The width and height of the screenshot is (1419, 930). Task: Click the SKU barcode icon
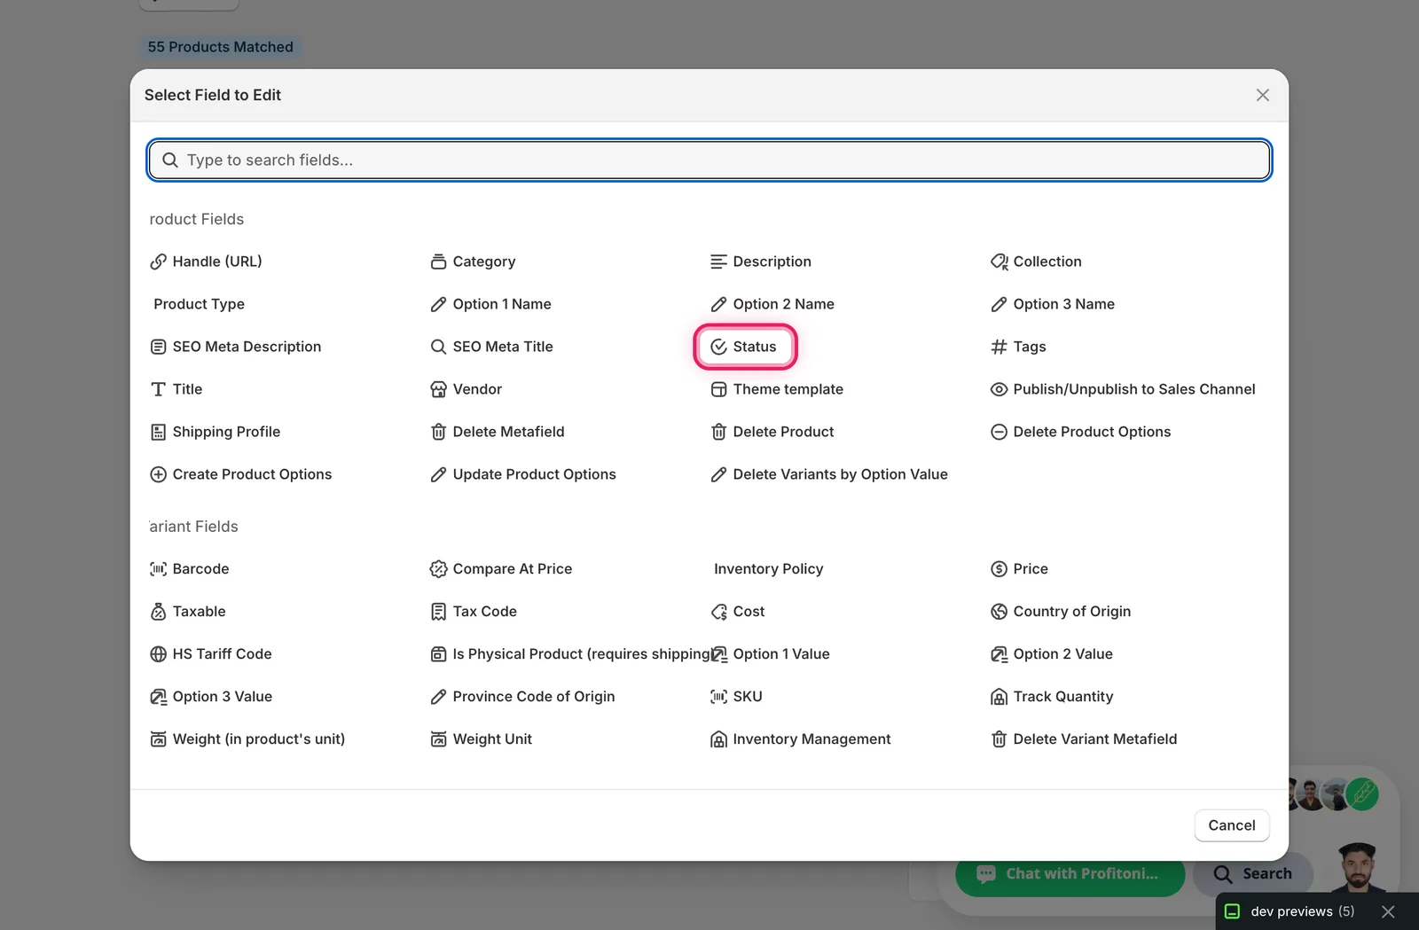718,697
